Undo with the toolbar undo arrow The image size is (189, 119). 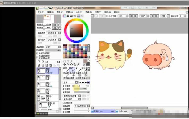93,16
